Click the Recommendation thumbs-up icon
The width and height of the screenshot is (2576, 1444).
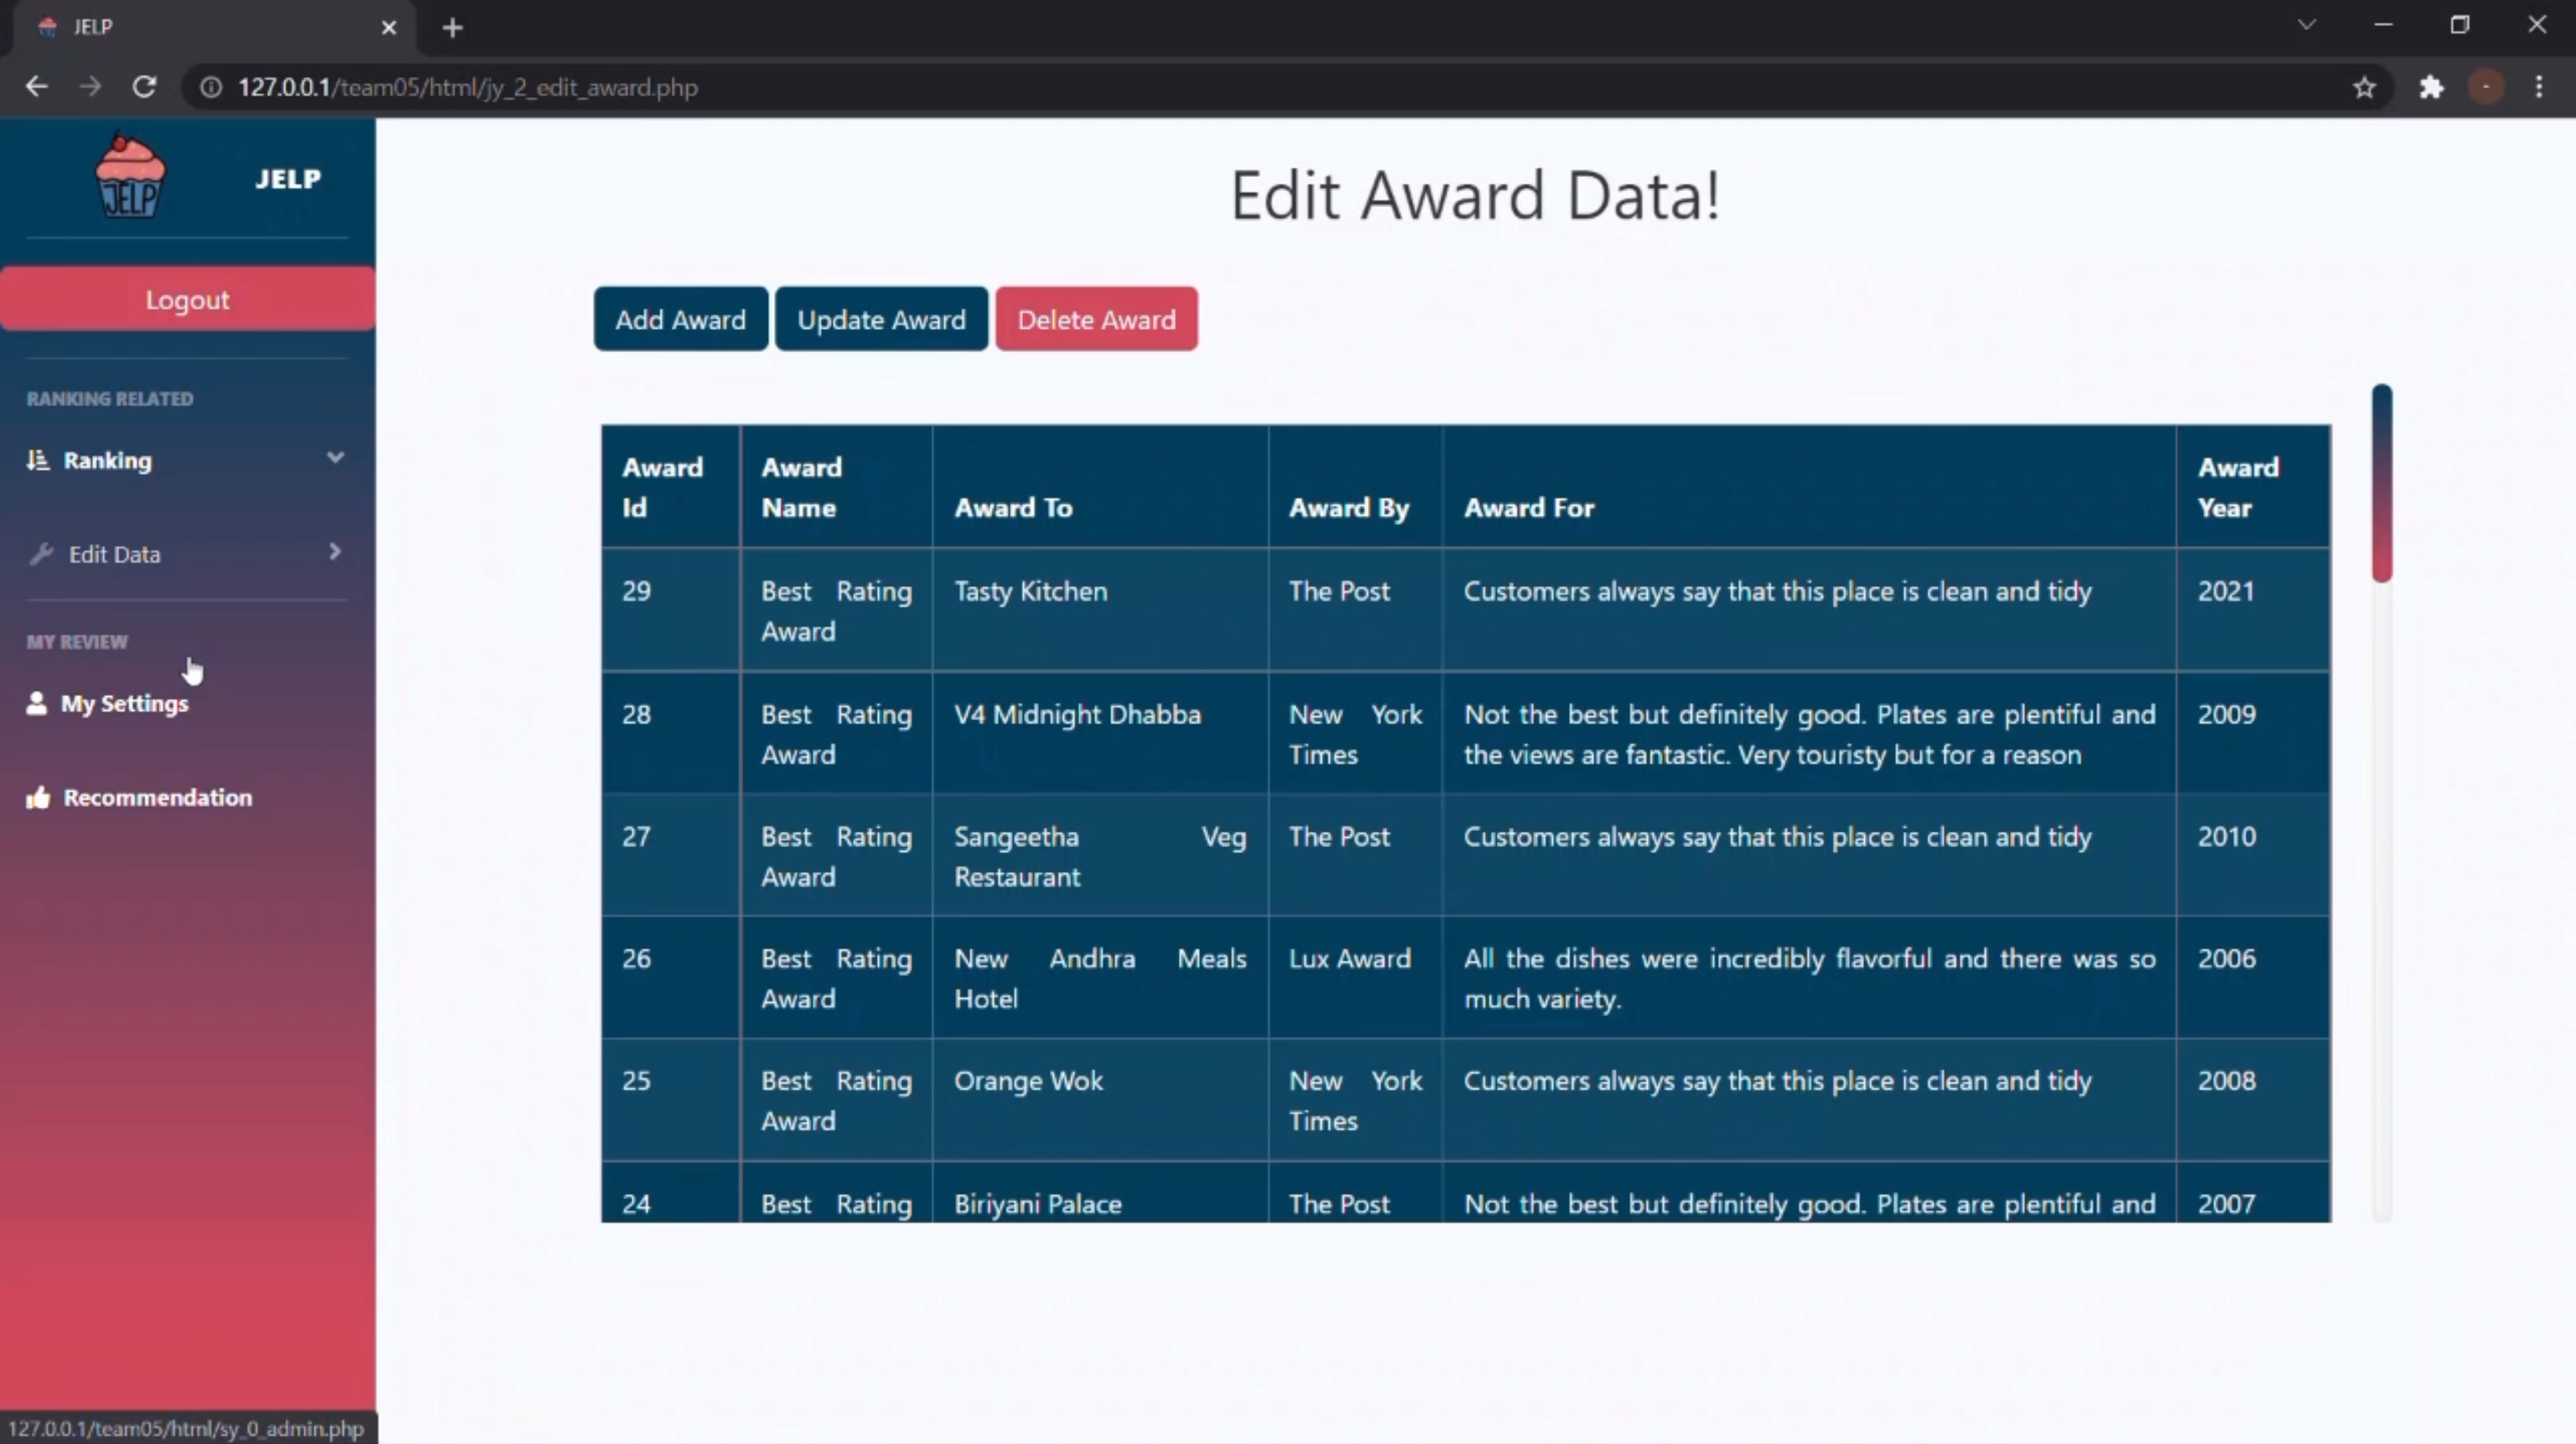(x=38, y=797)
